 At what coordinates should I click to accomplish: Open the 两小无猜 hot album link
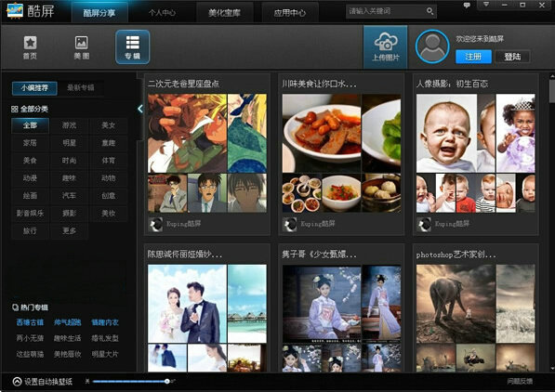[30, 338]
